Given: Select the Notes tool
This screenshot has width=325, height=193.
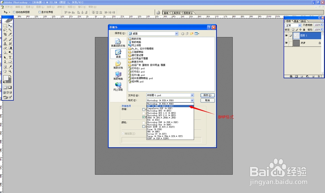Looking at the screenshot, I should coord(5,67).
